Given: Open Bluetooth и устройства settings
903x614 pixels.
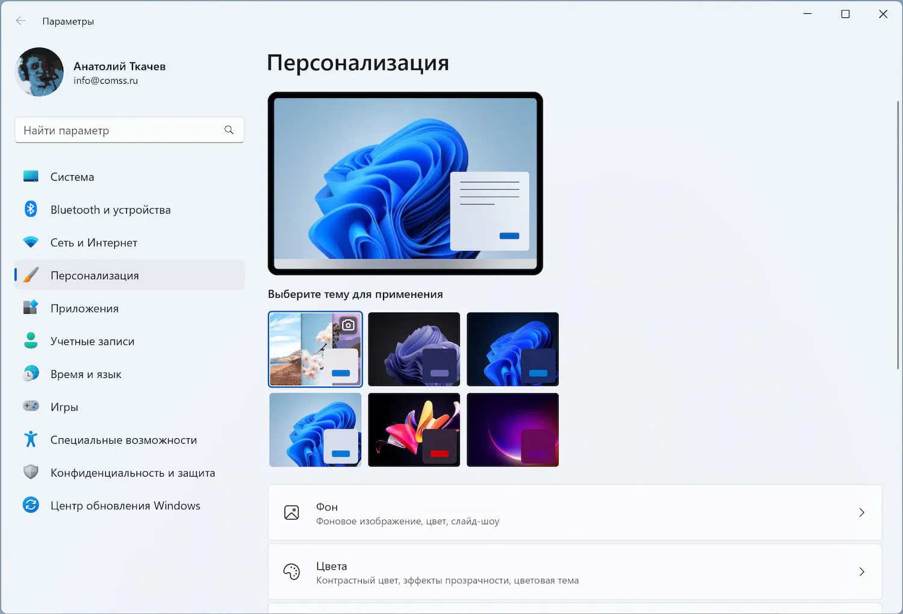Looking at the screenshot, I should pos(129,209).
